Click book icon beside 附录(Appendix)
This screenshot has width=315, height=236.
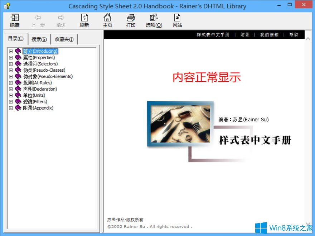pos(18,108)
